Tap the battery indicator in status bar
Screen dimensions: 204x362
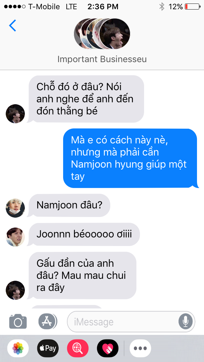193,7
